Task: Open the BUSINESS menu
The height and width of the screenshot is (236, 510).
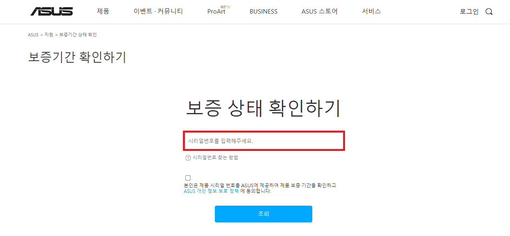Action: tap(264, 12)
